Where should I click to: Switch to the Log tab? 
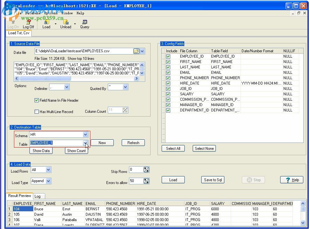tap(37, 196)
